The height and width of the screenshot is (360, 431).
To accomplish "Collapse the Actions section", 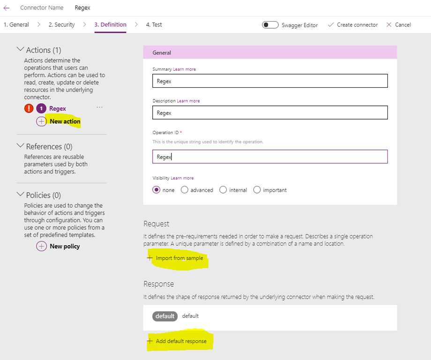I will point(20,49).
